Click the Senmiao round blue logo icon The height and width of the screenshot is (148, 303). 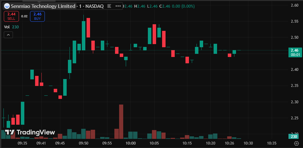click(7, 6)
